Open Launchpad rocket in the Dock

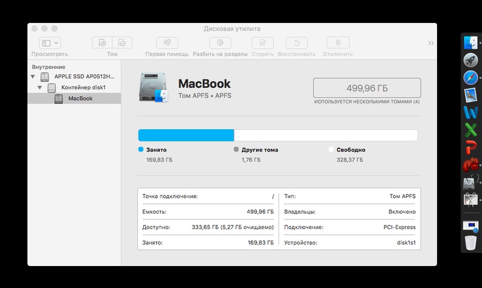coord(471,60)
